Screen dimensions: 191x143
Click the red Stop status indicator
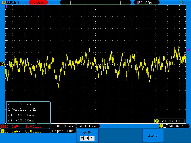[x=38, y=2]
